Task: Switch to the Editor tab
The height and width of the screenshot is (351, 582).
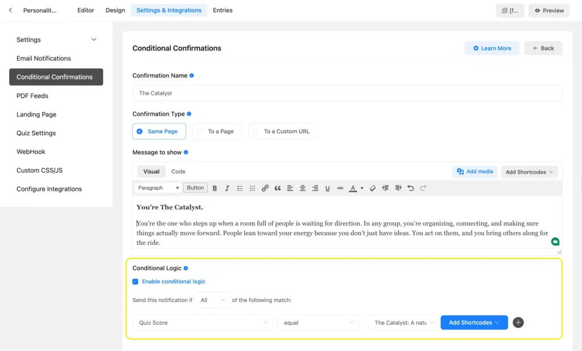Action: click(x=86, y=10)
